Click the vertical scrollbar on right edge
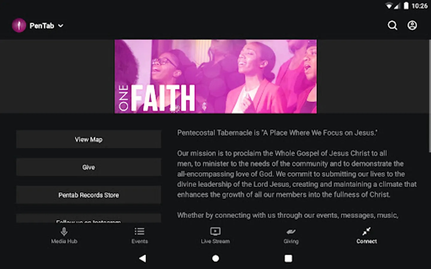Image resolution: width=431 pixels, height=269 pixels. pyautogui.click(x=430, y=96)
